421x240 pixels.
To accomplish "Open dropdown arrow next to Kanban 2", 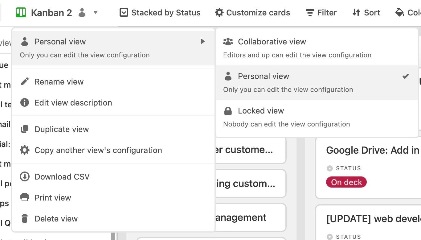I will coord(96,13).
